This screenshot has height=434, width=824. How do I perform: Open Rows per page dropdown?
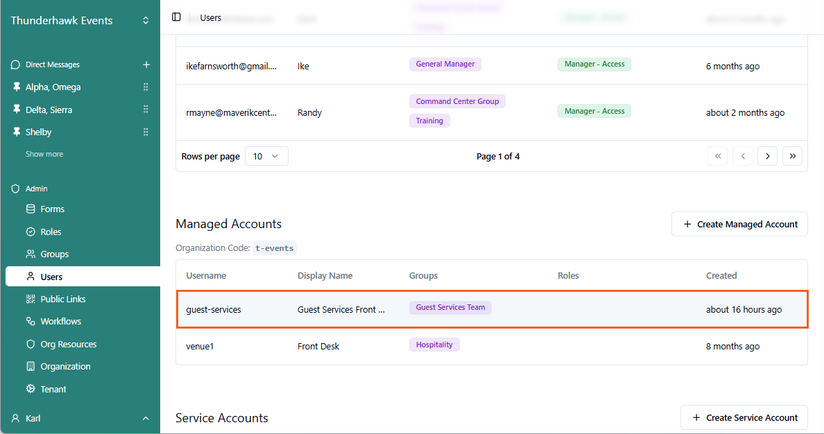click(x=266, y=156)
